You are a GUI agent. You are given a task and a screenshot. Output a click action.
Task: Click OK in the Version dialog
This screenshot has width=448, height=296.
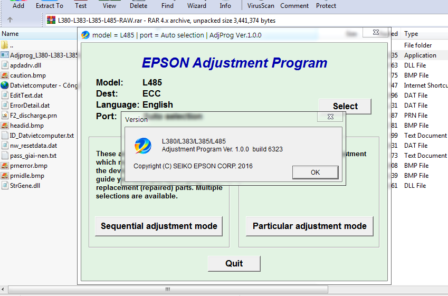point(315,173)
